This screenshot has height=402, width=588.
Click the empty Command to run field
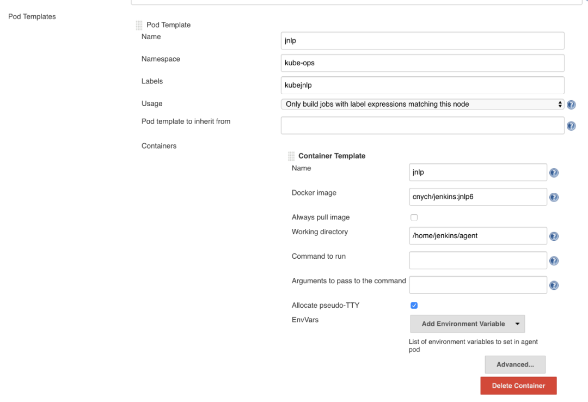click(x=477, y=260)
